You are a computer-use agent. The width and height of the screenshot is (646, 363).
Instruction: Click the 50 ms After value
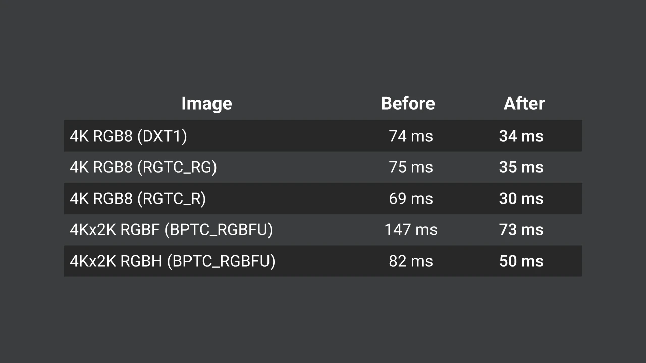521,261
